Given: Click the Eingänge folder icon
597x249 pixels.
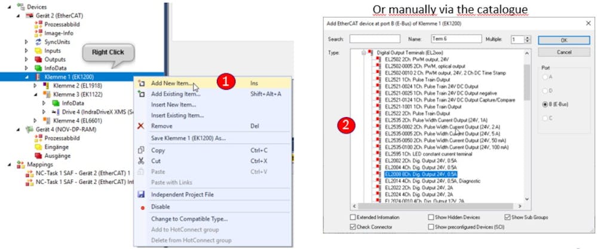Looking at the screenshot, I should [x=38, y=147].
